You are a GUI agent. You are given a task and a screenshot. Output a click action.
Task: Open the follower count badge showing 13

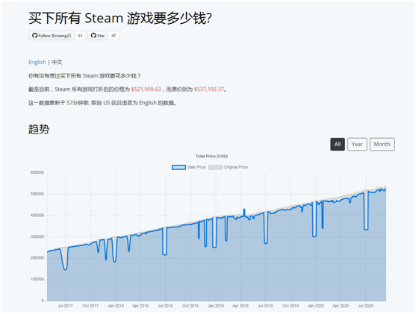click(80, 36)
